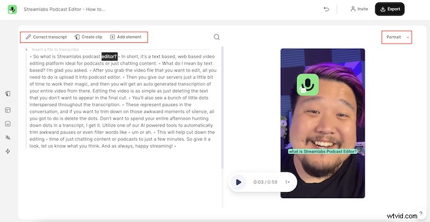The width and height of the screenshot is (430, 222).
Task: Click the Insert a file to transcribe field
Action: point(55,50)
